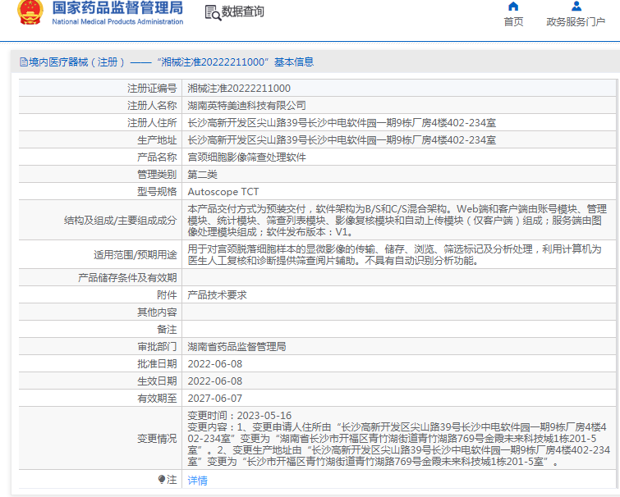Open the 数据查询 search icon
620x497 pixels.
214,13
